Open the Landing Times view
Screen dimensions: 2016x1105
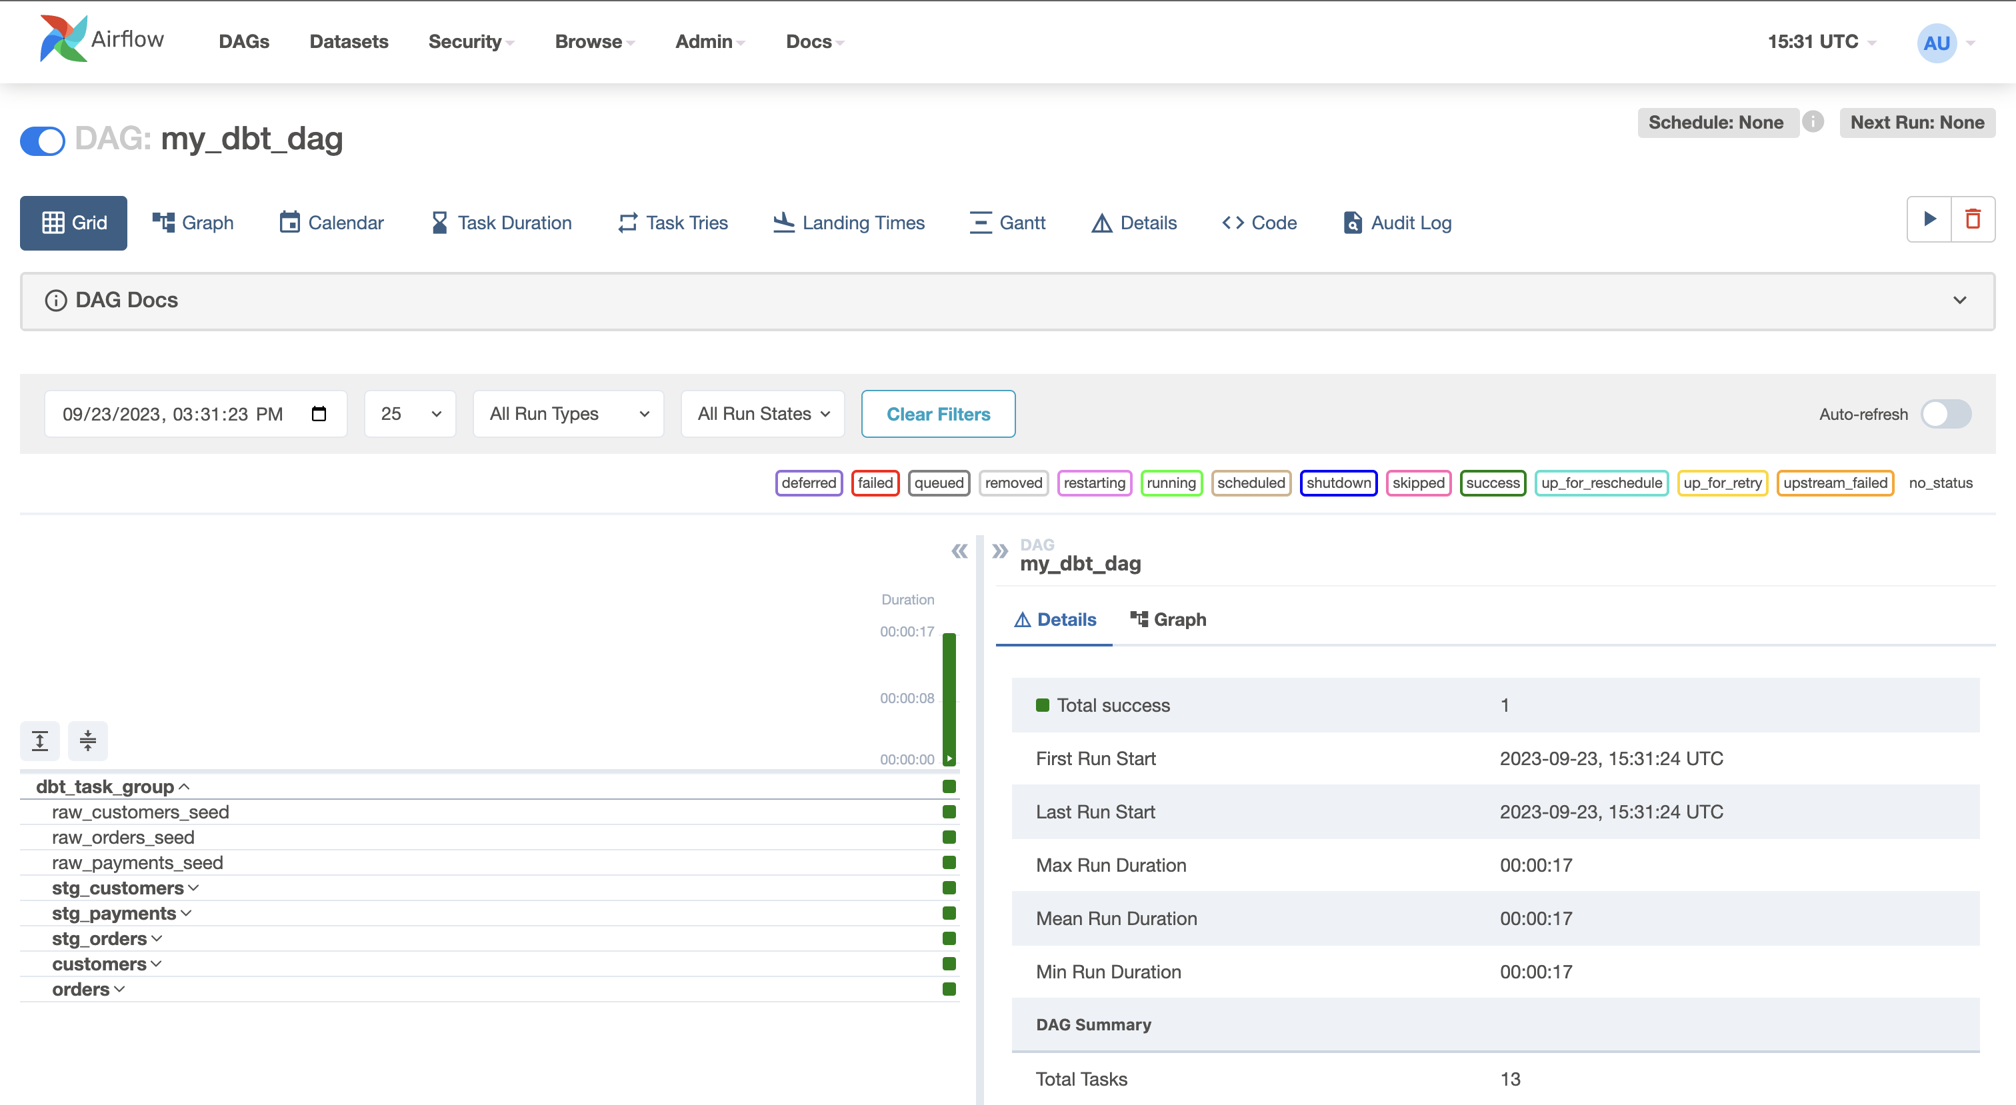tap(849, 222)
